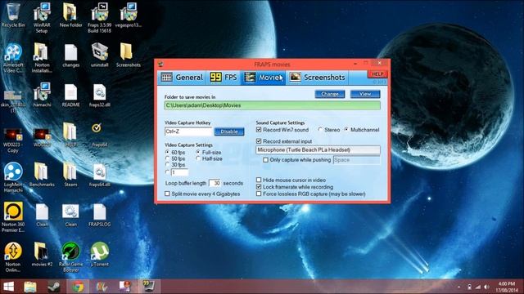Select the fraps32.dll file icon
Screen dimensions: 524x294
[x=99, y=95]
